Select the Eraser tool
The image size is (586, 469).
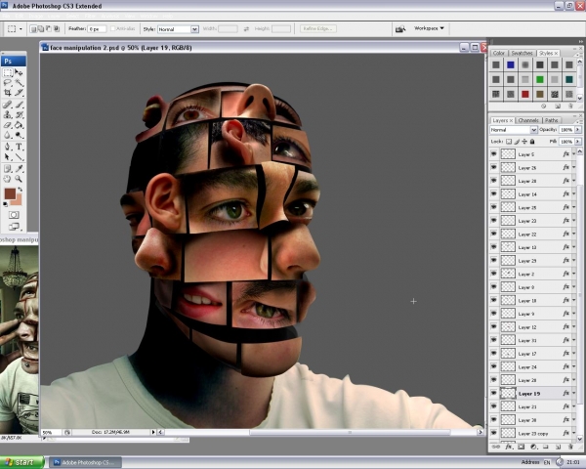coord(8,125)
